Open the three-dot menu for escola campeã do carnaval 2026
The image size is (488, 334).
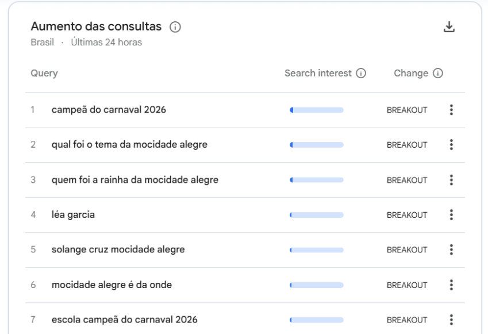pos(451,320)
